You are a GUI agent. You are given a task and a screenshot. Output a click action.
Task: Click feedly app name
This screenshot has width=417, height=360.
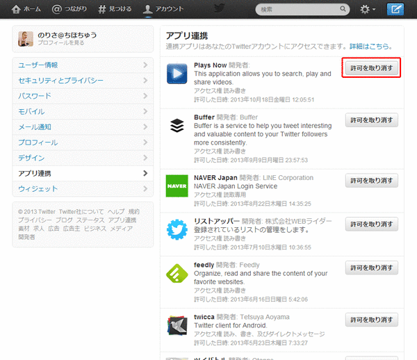click(x=204, y=265)
